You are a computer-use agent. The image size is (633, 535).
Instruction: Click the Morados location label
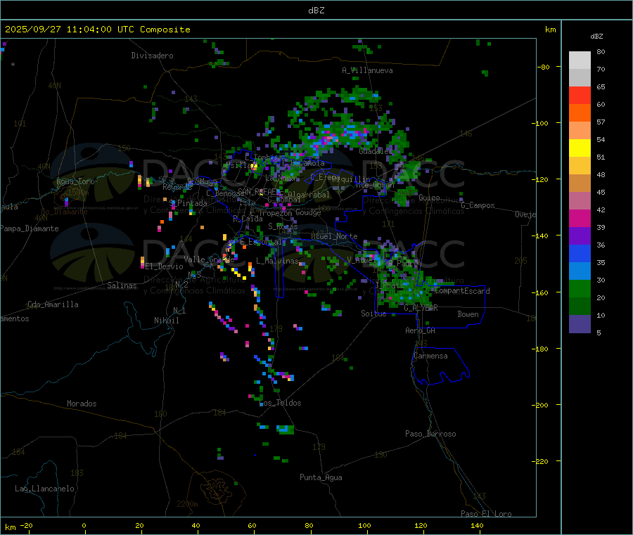82,404
